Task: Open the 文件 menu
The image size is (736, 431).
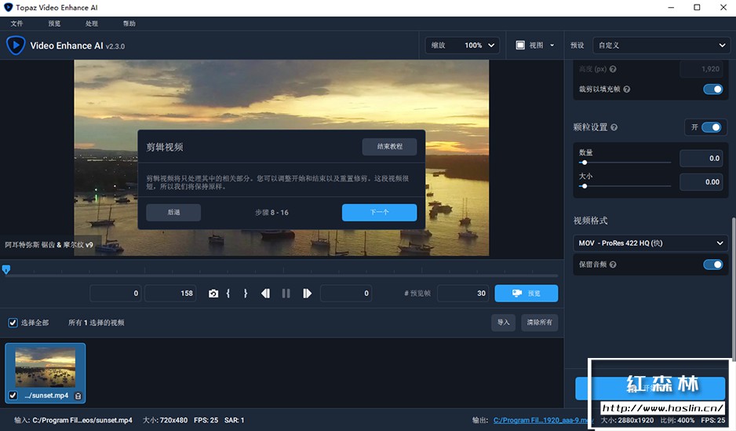Action: [x=17, y=24]
